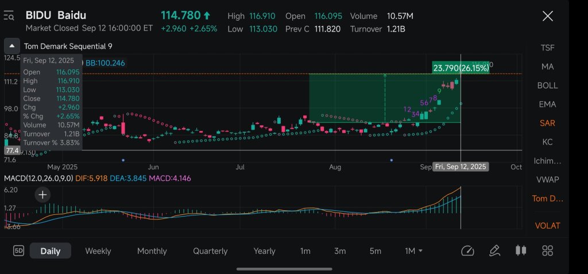The image size is (588, 274).
Task: Add an indicator with the plus button
Action: [x=42, y=194]
